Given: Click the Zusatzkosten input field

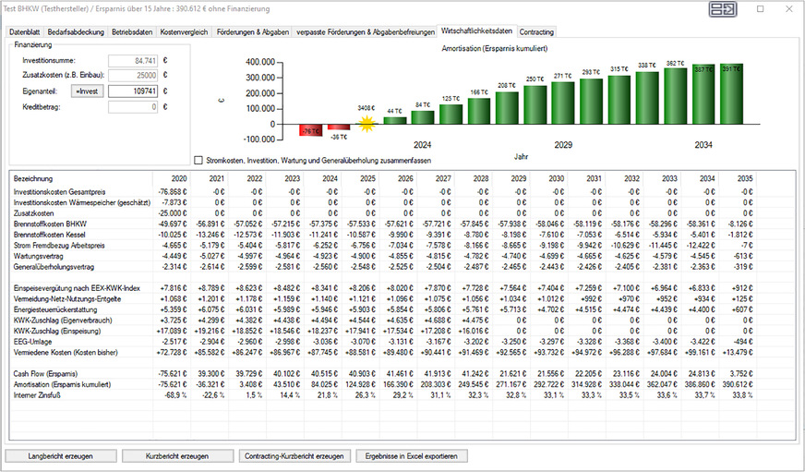Looking at the screenshot, I should 133,75.
